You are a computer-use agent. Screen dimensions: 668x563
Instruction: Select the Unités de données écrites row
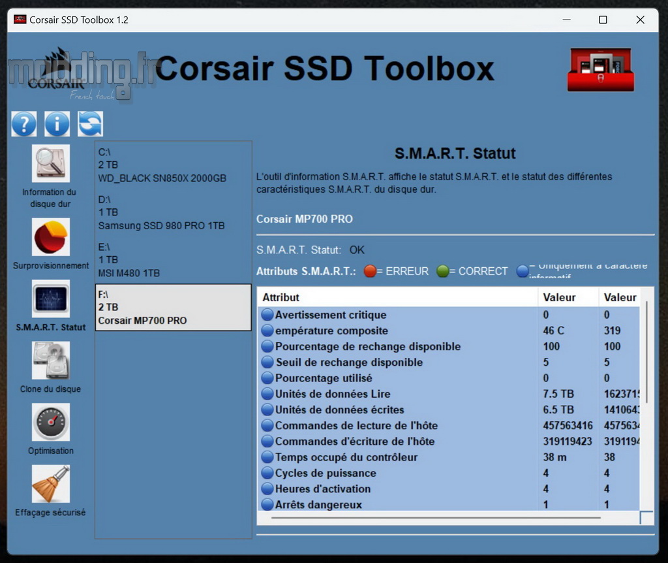[449, 410]
